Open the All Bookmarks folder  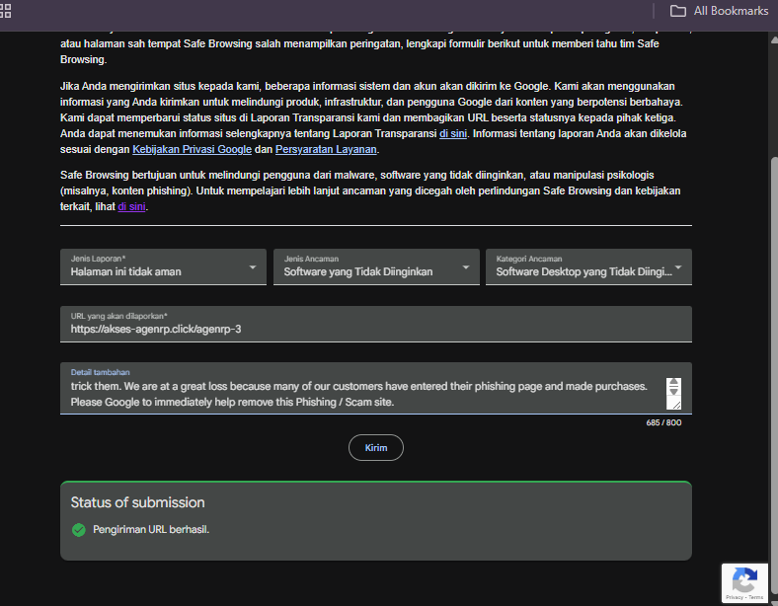click(719, 11)
